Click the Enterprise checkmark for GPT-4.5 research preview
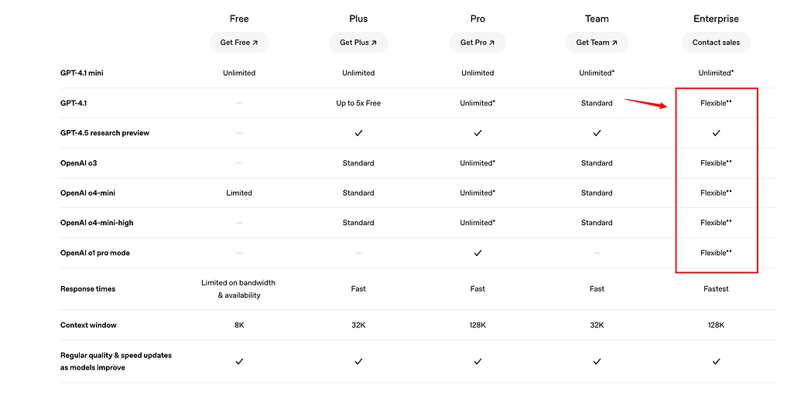 point(716,133)
